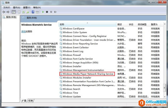The image size is (168, 108).
Task: Click the Forward arrow toolbar icon
Action: pyautogui.click(x=8, y=12)
